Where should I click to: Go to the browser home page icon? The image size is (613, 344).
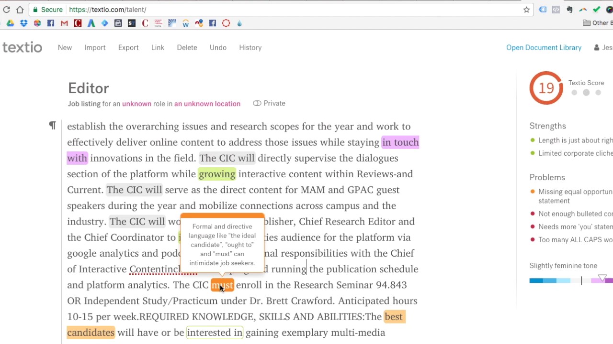[x=20, y=10]
